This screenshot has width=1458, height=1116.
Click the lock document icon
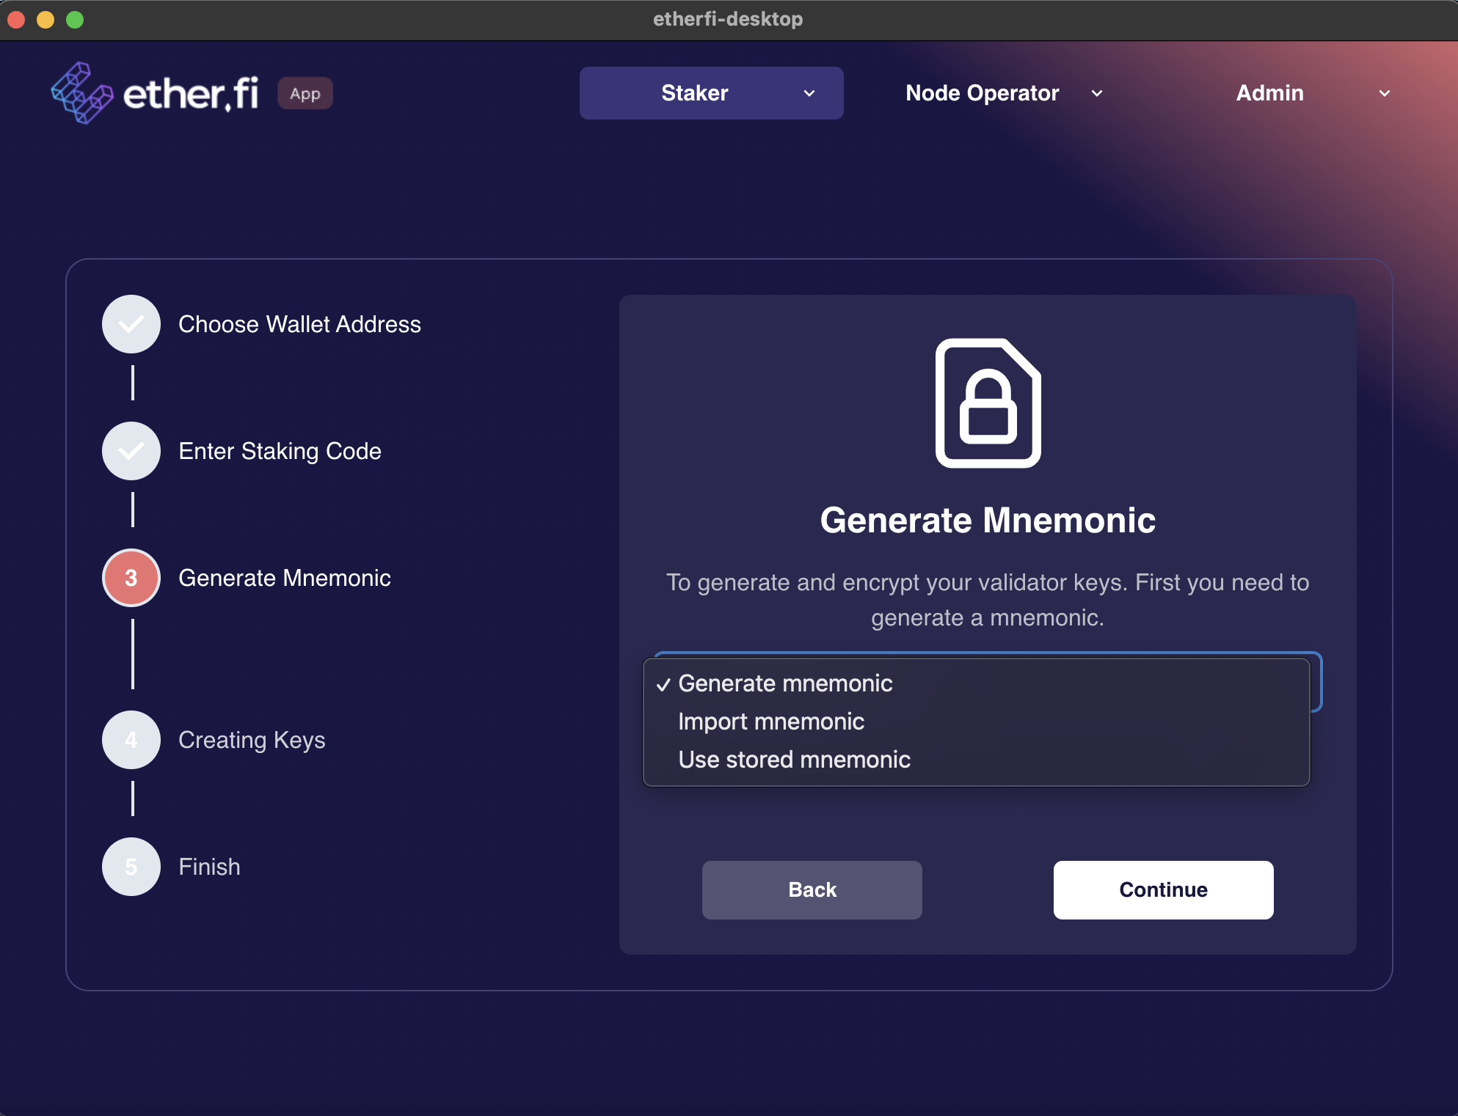coord(988,403)
